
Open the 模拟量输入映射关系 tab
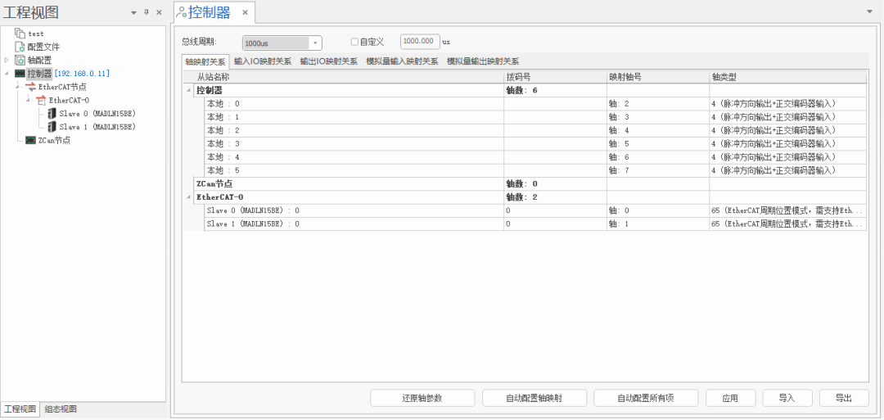(x=402, y=61)
